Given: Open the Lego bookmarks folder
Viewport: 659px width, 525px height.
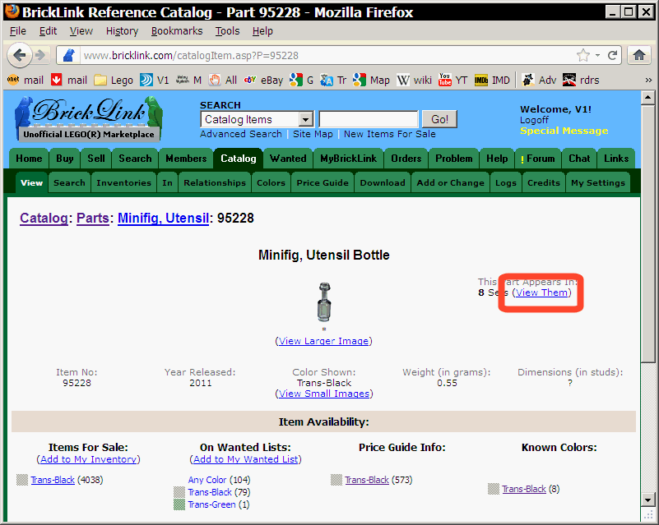Looking at the screenshot, I should pyautogui.click(x=114, y=80).
